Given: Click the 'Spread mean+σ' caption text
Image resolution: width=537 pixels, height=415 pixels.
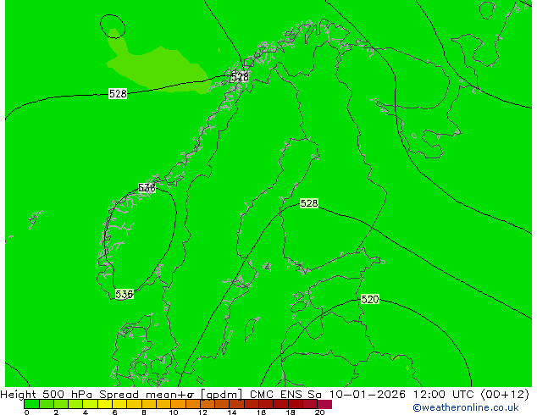Looking at the screenshot, I should point(147,395).
